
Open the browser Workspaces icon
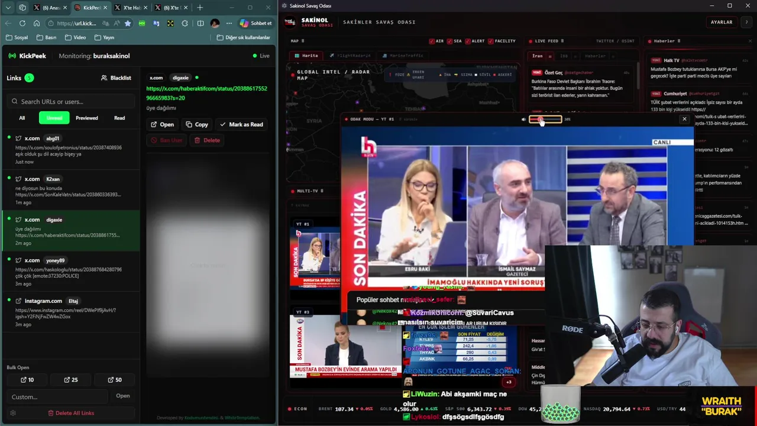click(x=22, y=8)
